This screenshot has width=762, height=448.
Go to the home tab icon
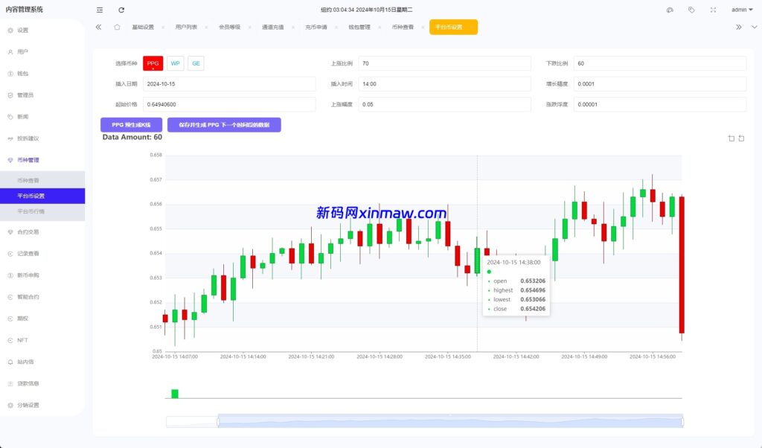click(x=117, y=27)
